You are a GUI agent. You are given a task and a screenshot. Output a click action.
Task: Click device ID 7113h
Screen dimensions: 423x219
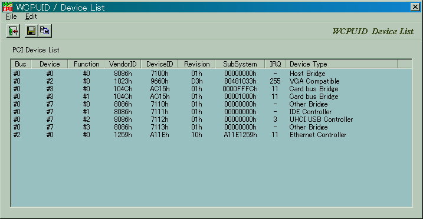click(x=159, y=127)
